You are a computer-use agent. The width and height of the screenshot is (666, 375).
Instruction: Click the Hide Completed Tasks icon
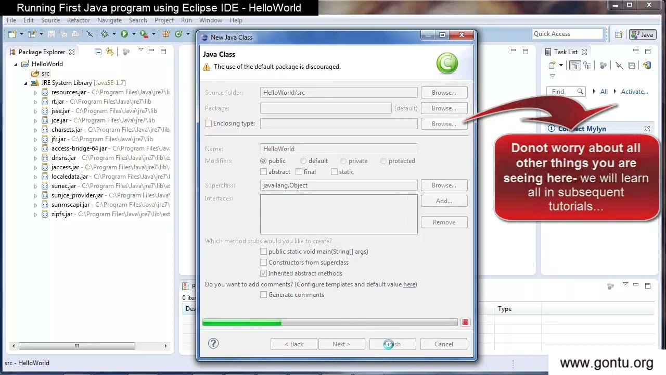(x=619, y=65)
